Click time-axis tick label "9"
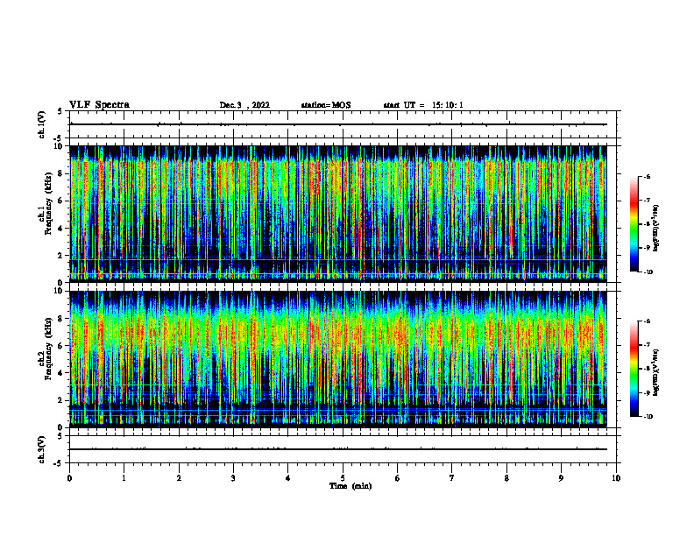The image size is (694, 536). point(561,478)
